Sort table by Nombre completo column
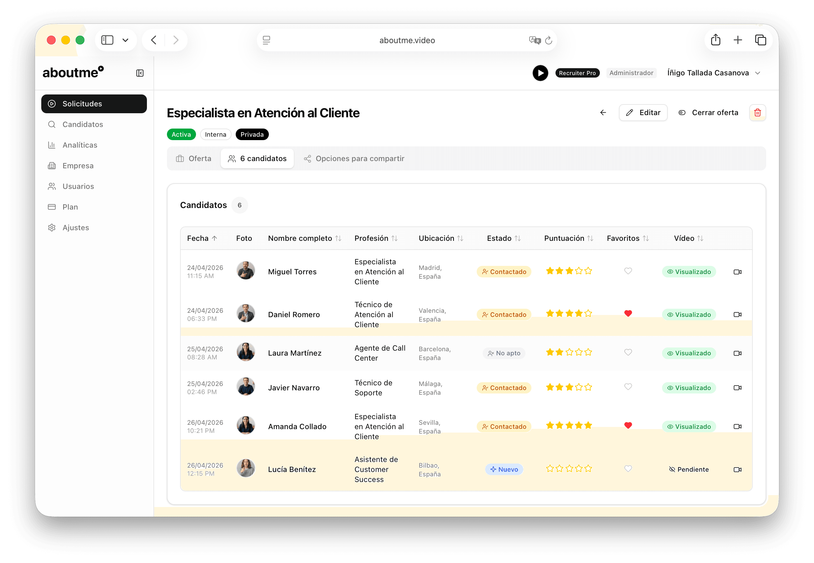The width and height of the screenshot is (814, 563). tap(304, 238)
